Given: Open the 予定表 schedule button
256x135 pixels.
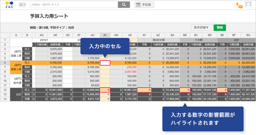Looking at the screenshot, I should coord(144,5).
